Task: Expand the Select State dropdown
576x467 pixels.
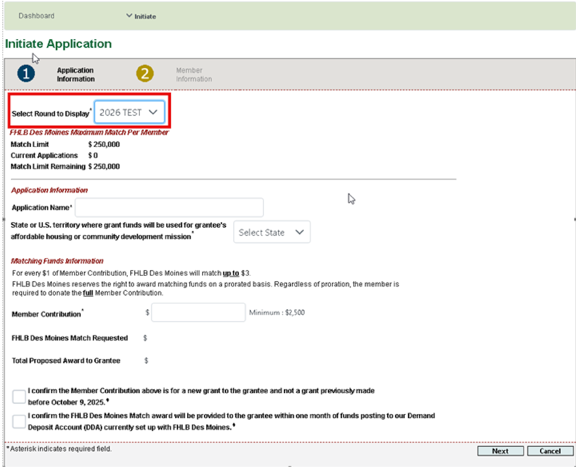Action: 271,232
